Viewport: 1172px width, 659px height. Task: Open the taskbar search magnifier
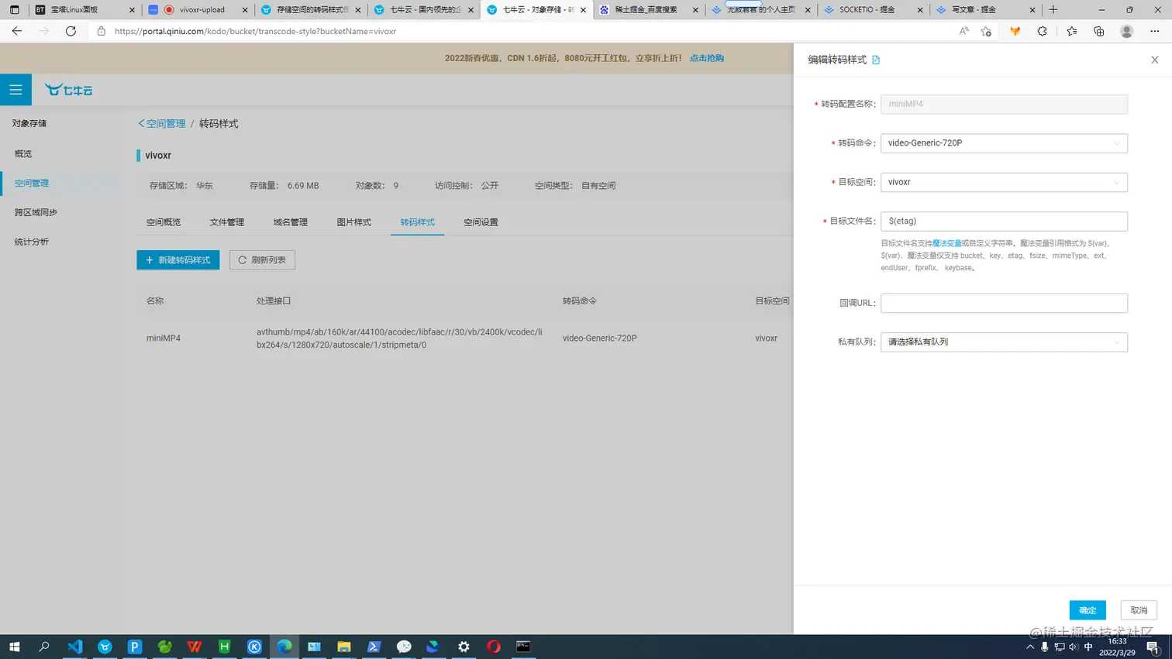click(44, 647)
